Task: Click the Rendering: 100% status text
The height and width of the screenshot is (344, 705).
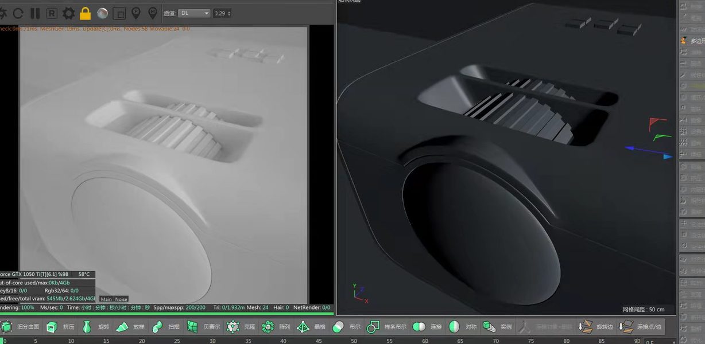Action: point(17,307)
